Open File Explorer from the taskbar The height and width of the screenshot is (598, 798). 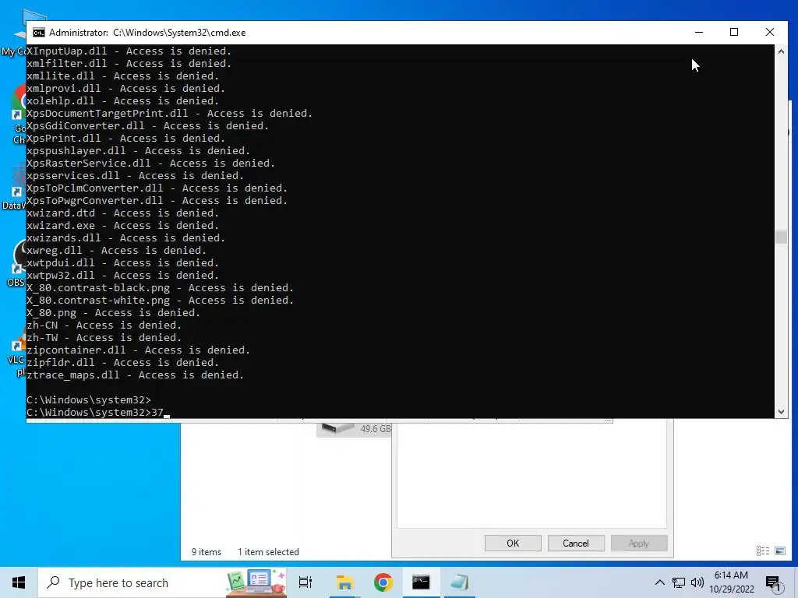click(344, 582)
